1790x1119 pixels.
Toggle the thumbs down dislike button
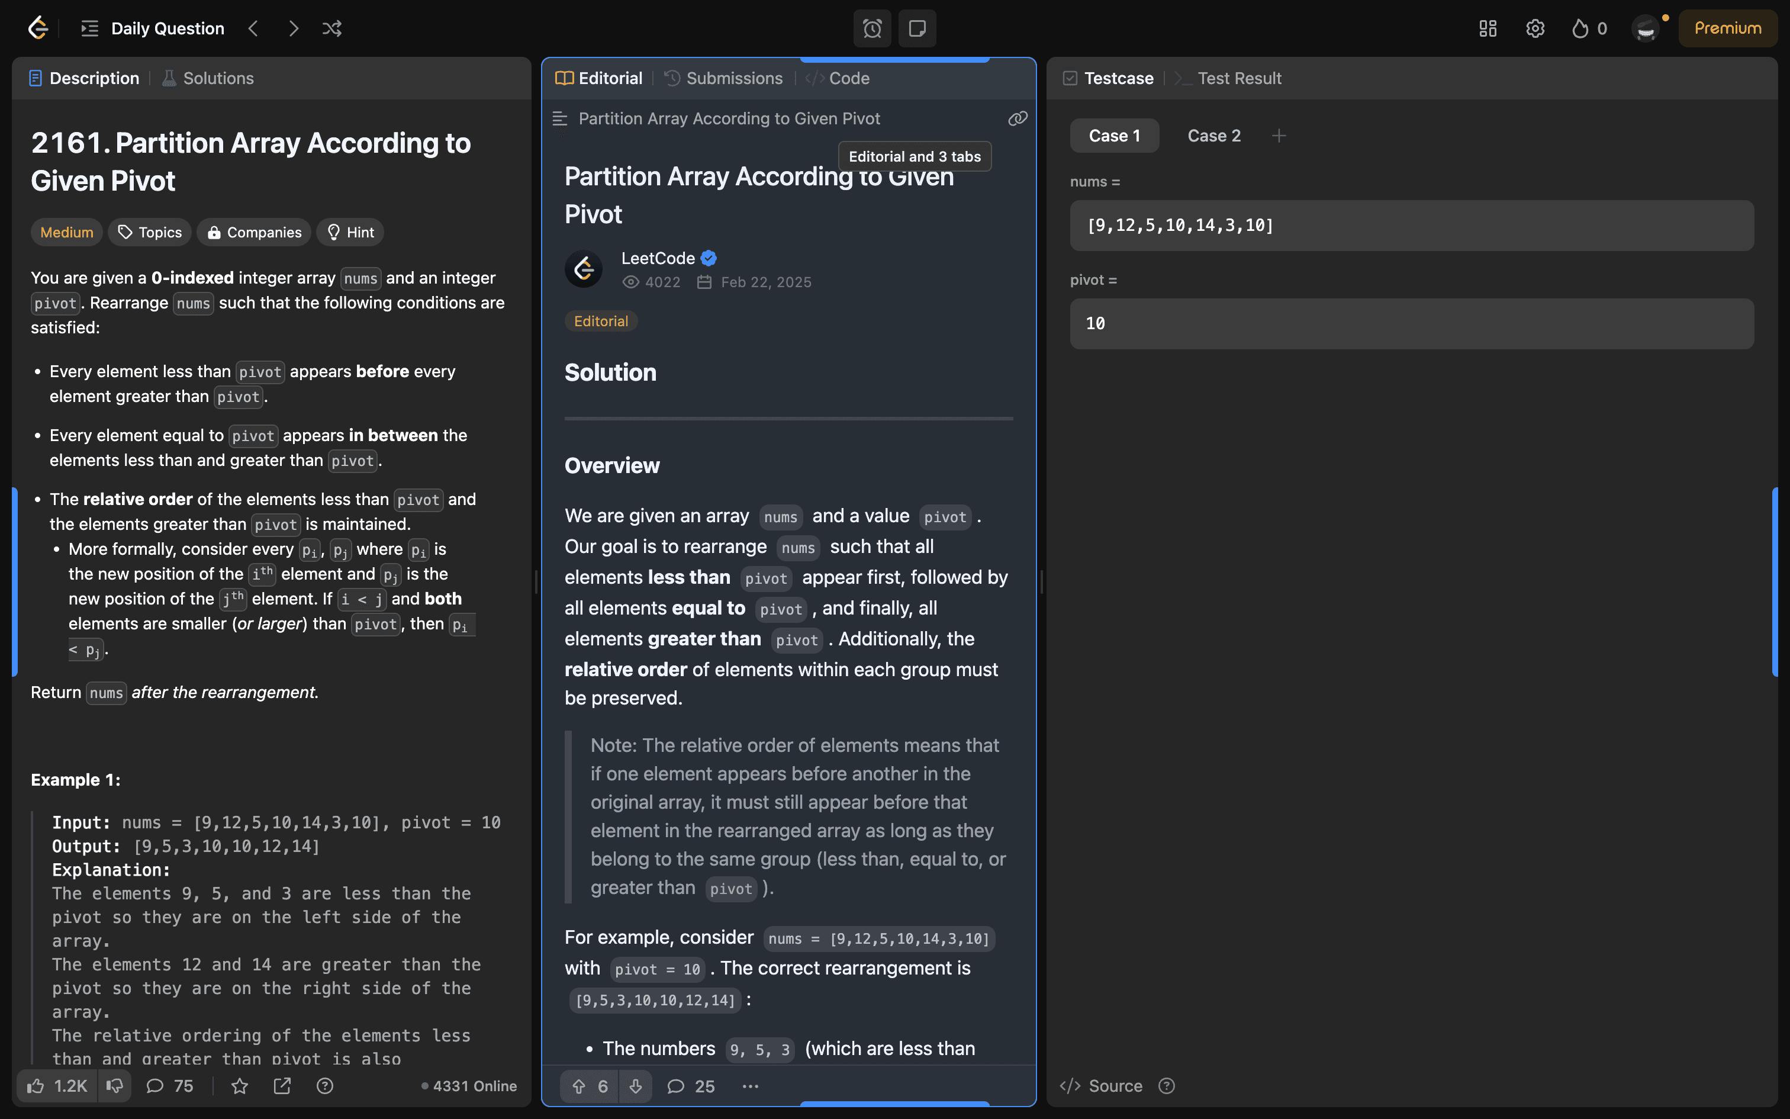[115, 1086]
